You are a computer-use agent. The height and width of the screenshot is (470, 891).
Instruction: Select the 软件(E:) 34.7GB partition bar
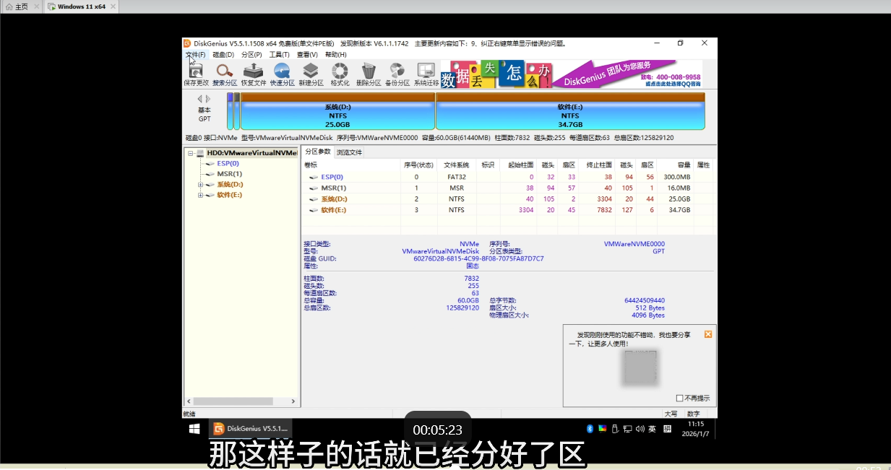tap(570, 111)
